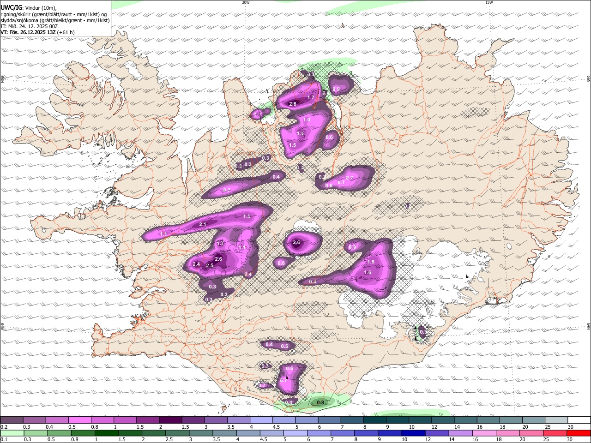
Task: Select the bright pink 0.5 swatch in the snow legend
Action: coord(79,420)
